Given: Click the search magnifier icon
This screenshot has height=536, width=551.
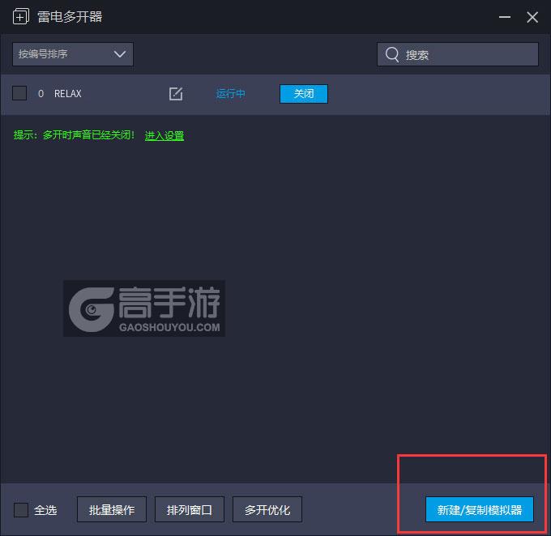Looking at the screenshot, I should click(x=392, y=54).
